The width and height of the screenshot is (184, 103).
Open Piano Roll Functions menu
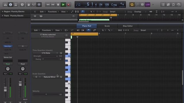tap(47, 30)
